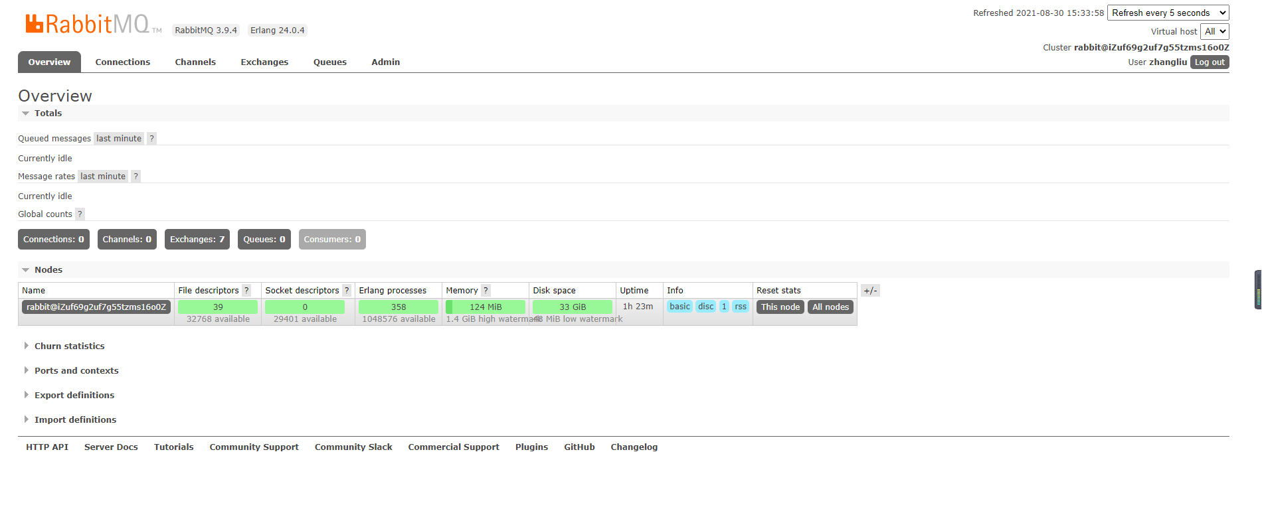The height and width of the screenshot is (519, 1262).
Task: Click the RabbitMQ logo
Action: click(x=94, y=24)
